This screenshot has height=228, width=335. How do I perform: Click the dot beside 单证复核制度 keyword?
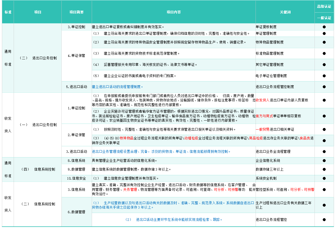coord(324,27)
